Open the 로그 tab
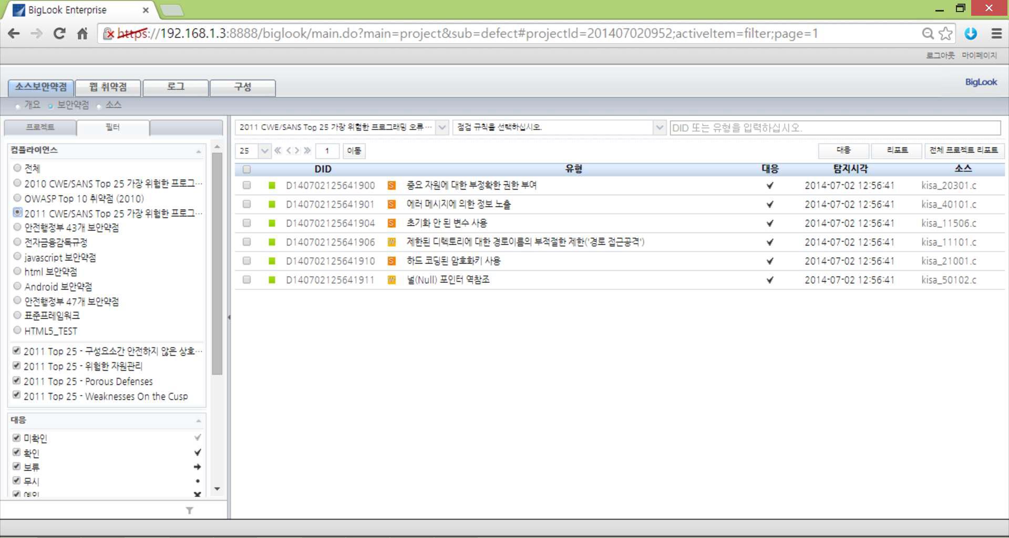 [176, 87]
